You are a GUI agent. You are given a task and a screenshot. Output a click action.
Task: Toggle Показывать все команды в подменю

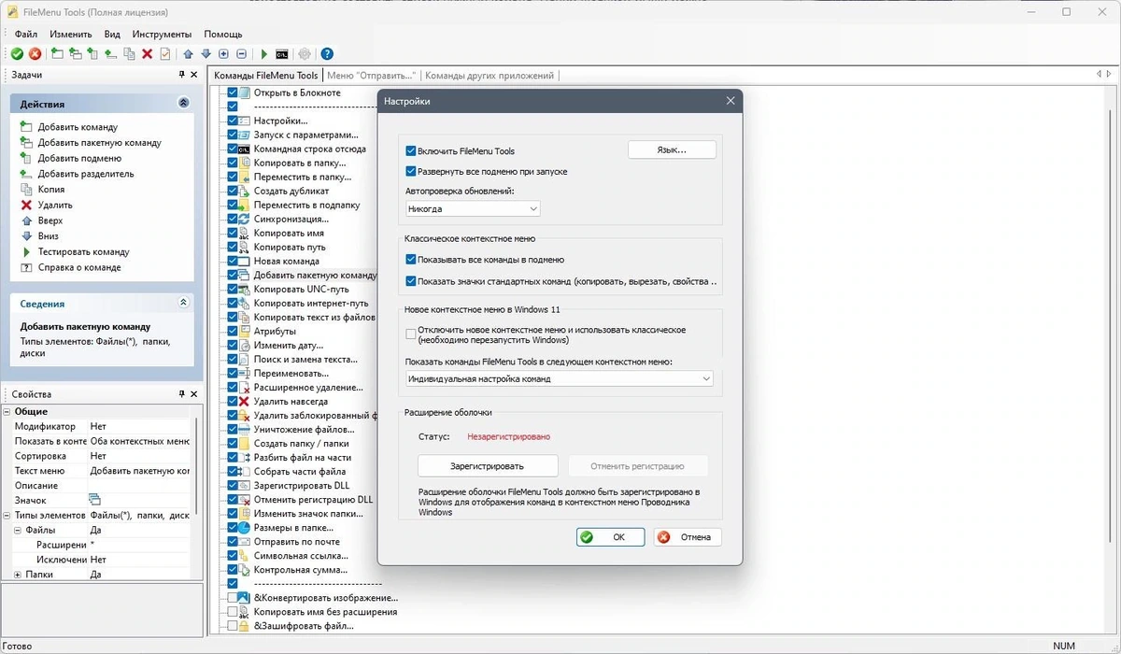(411, 260)
